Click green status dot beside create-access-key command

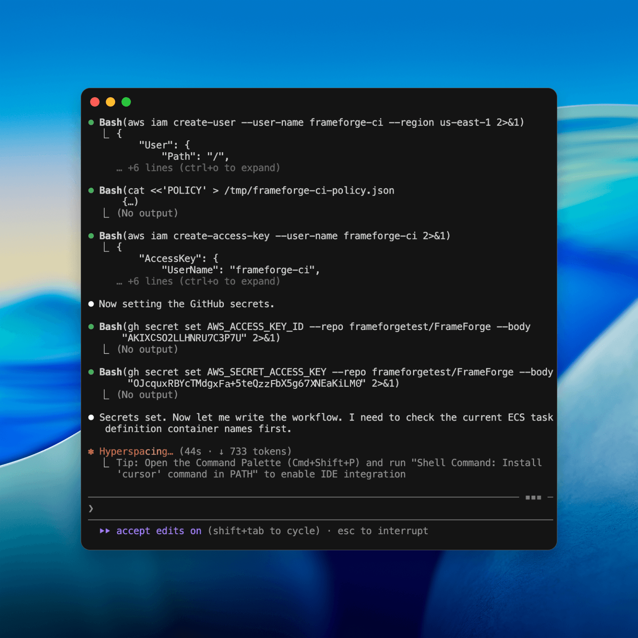point(91,236)
